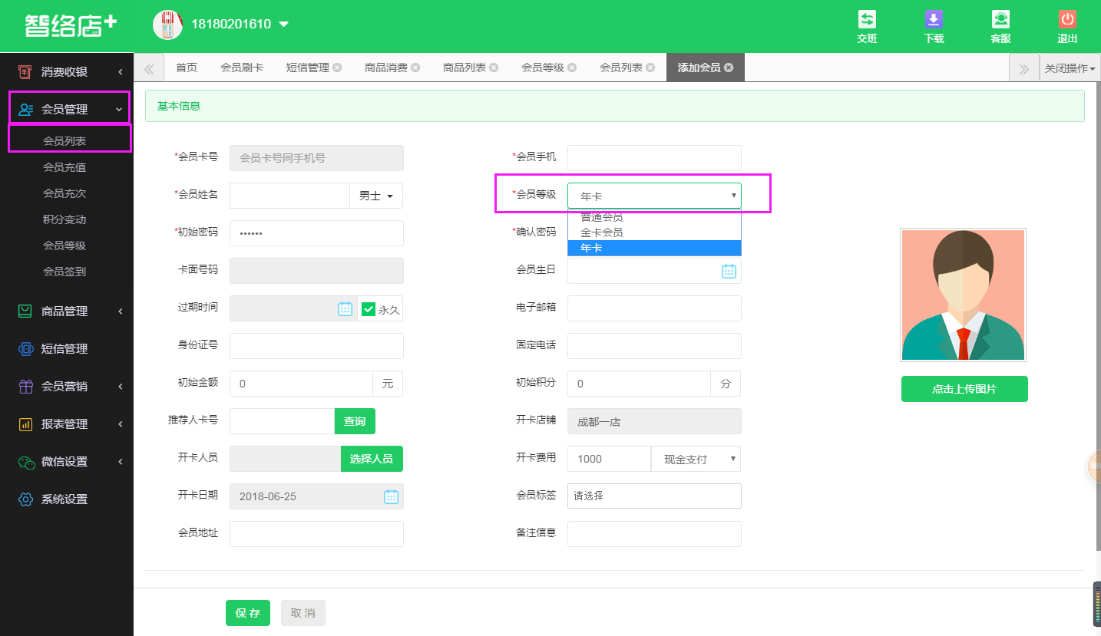Open the 男士 gender dropdown
This screenshot has width=1101, height=636.
pos(376,196)
